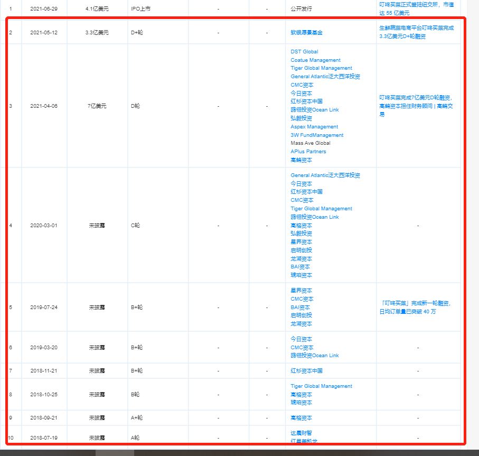Screen dimensions: 479x456
Task: Click CMC资本 in the 2019-07-24 row
Action: point(302,299)
